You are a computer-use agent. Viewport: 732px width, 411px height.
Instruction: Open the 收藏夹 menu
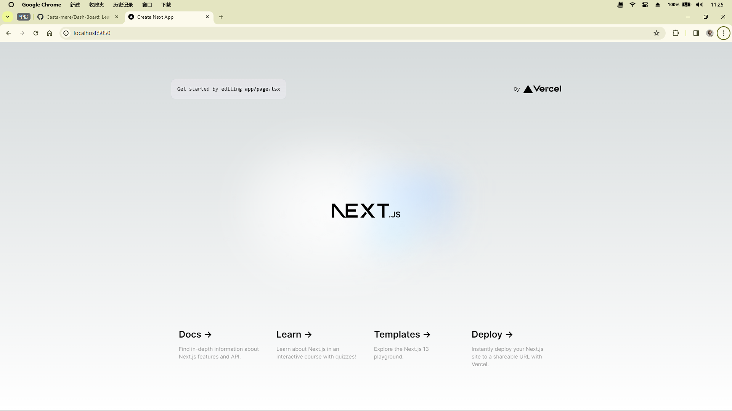(x=96, y=5)
